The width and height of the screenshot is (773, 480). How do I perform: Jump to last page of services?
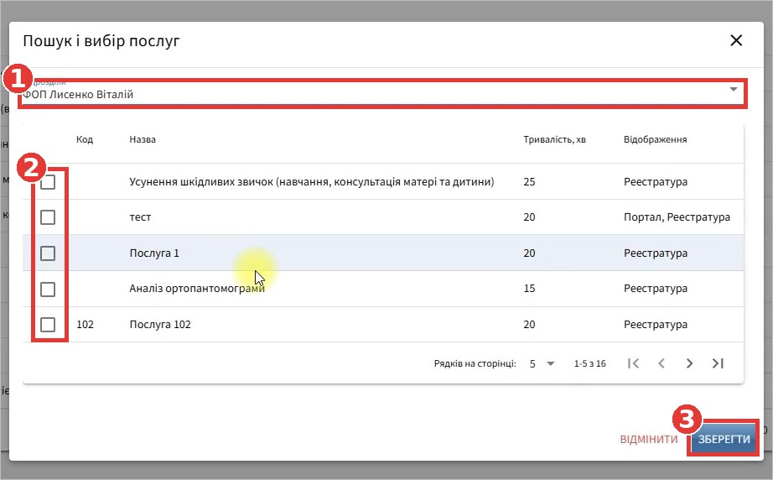click(x=718, y=363)
